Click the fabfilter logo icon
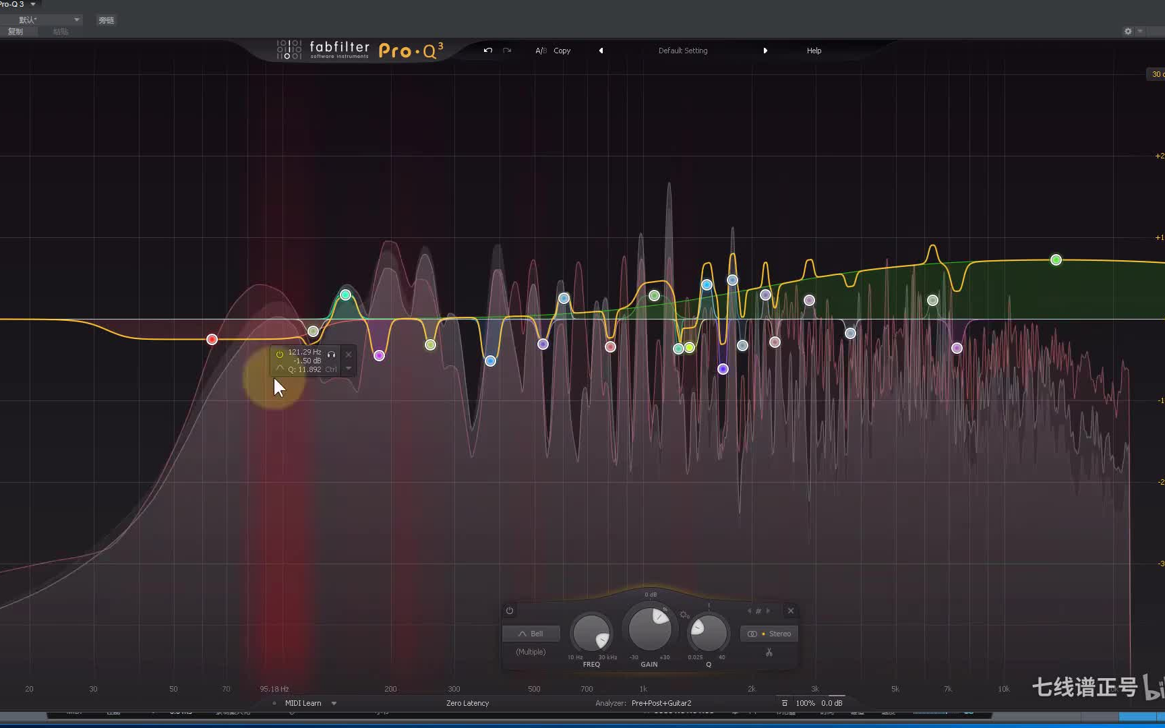 (289, 49)
